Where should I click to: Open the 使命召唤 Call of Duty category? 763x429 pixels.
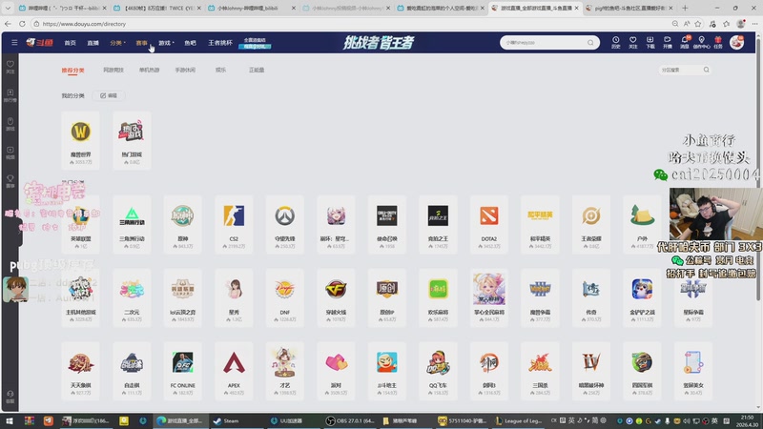coord(387,224)
